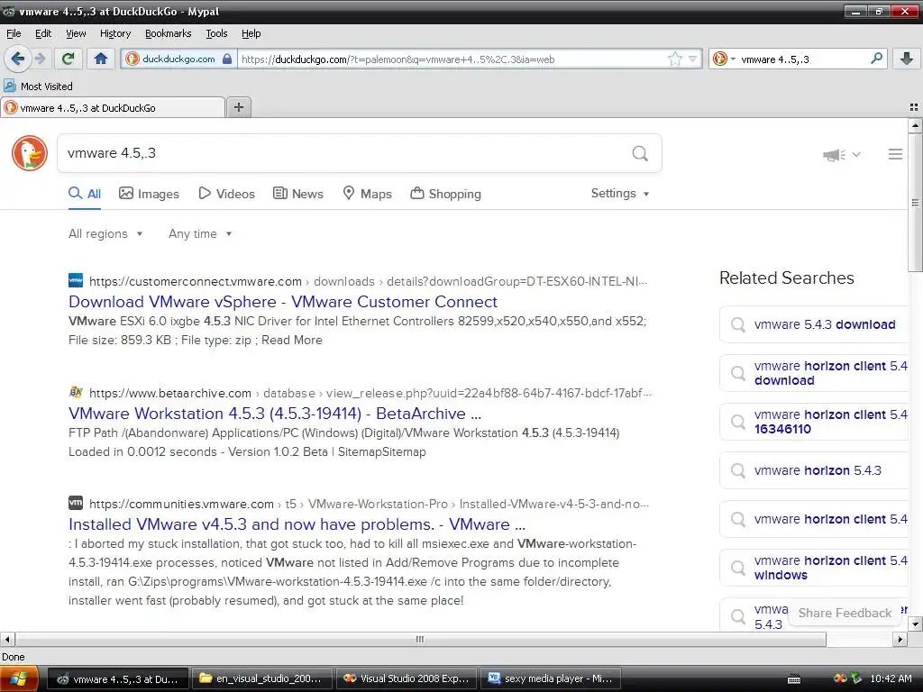Click the Share Feedback button
The width and height of the screenshot is (923, 692).
point(845,613)
